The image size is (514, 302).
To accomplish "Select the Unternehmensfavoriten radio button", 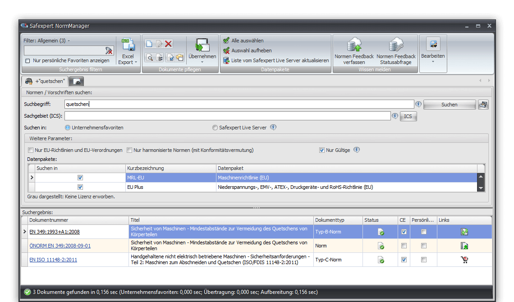I will click(68, 128).
